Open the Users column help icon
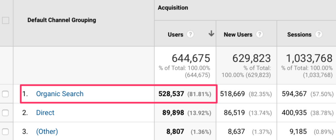Viewport: 336px width, 140px height. tap(190, 34)
